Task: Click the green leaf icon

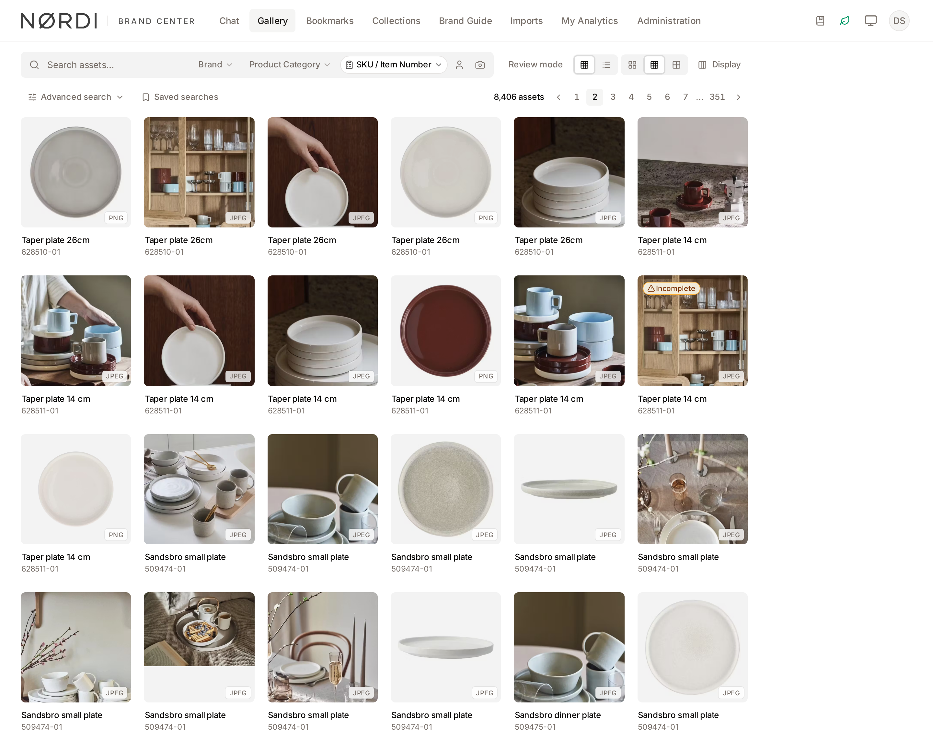Action: point(845,21)
